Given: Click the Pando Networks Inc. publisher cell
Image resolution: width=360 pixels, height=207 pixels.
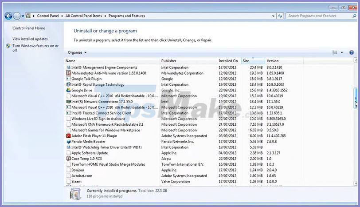Looking at the screenshot, I should pos(177,141).
